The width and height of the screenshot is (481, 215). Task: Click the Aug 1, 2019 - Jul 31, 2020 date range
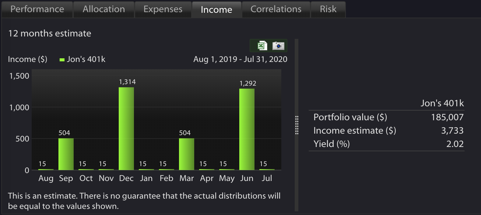click(x=240, y=59)
